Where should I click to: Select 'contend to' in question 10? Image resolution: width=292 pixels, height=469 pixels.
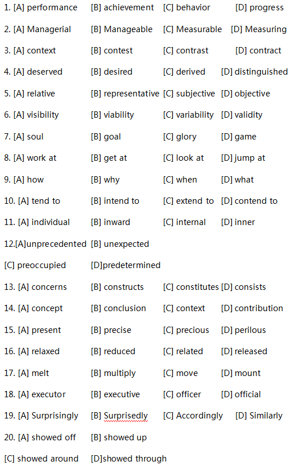[256, 201]
